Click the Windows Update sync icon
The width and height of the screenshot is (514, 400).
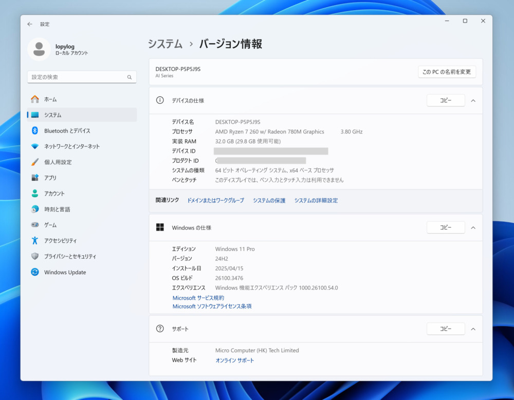tap(35, 272)
